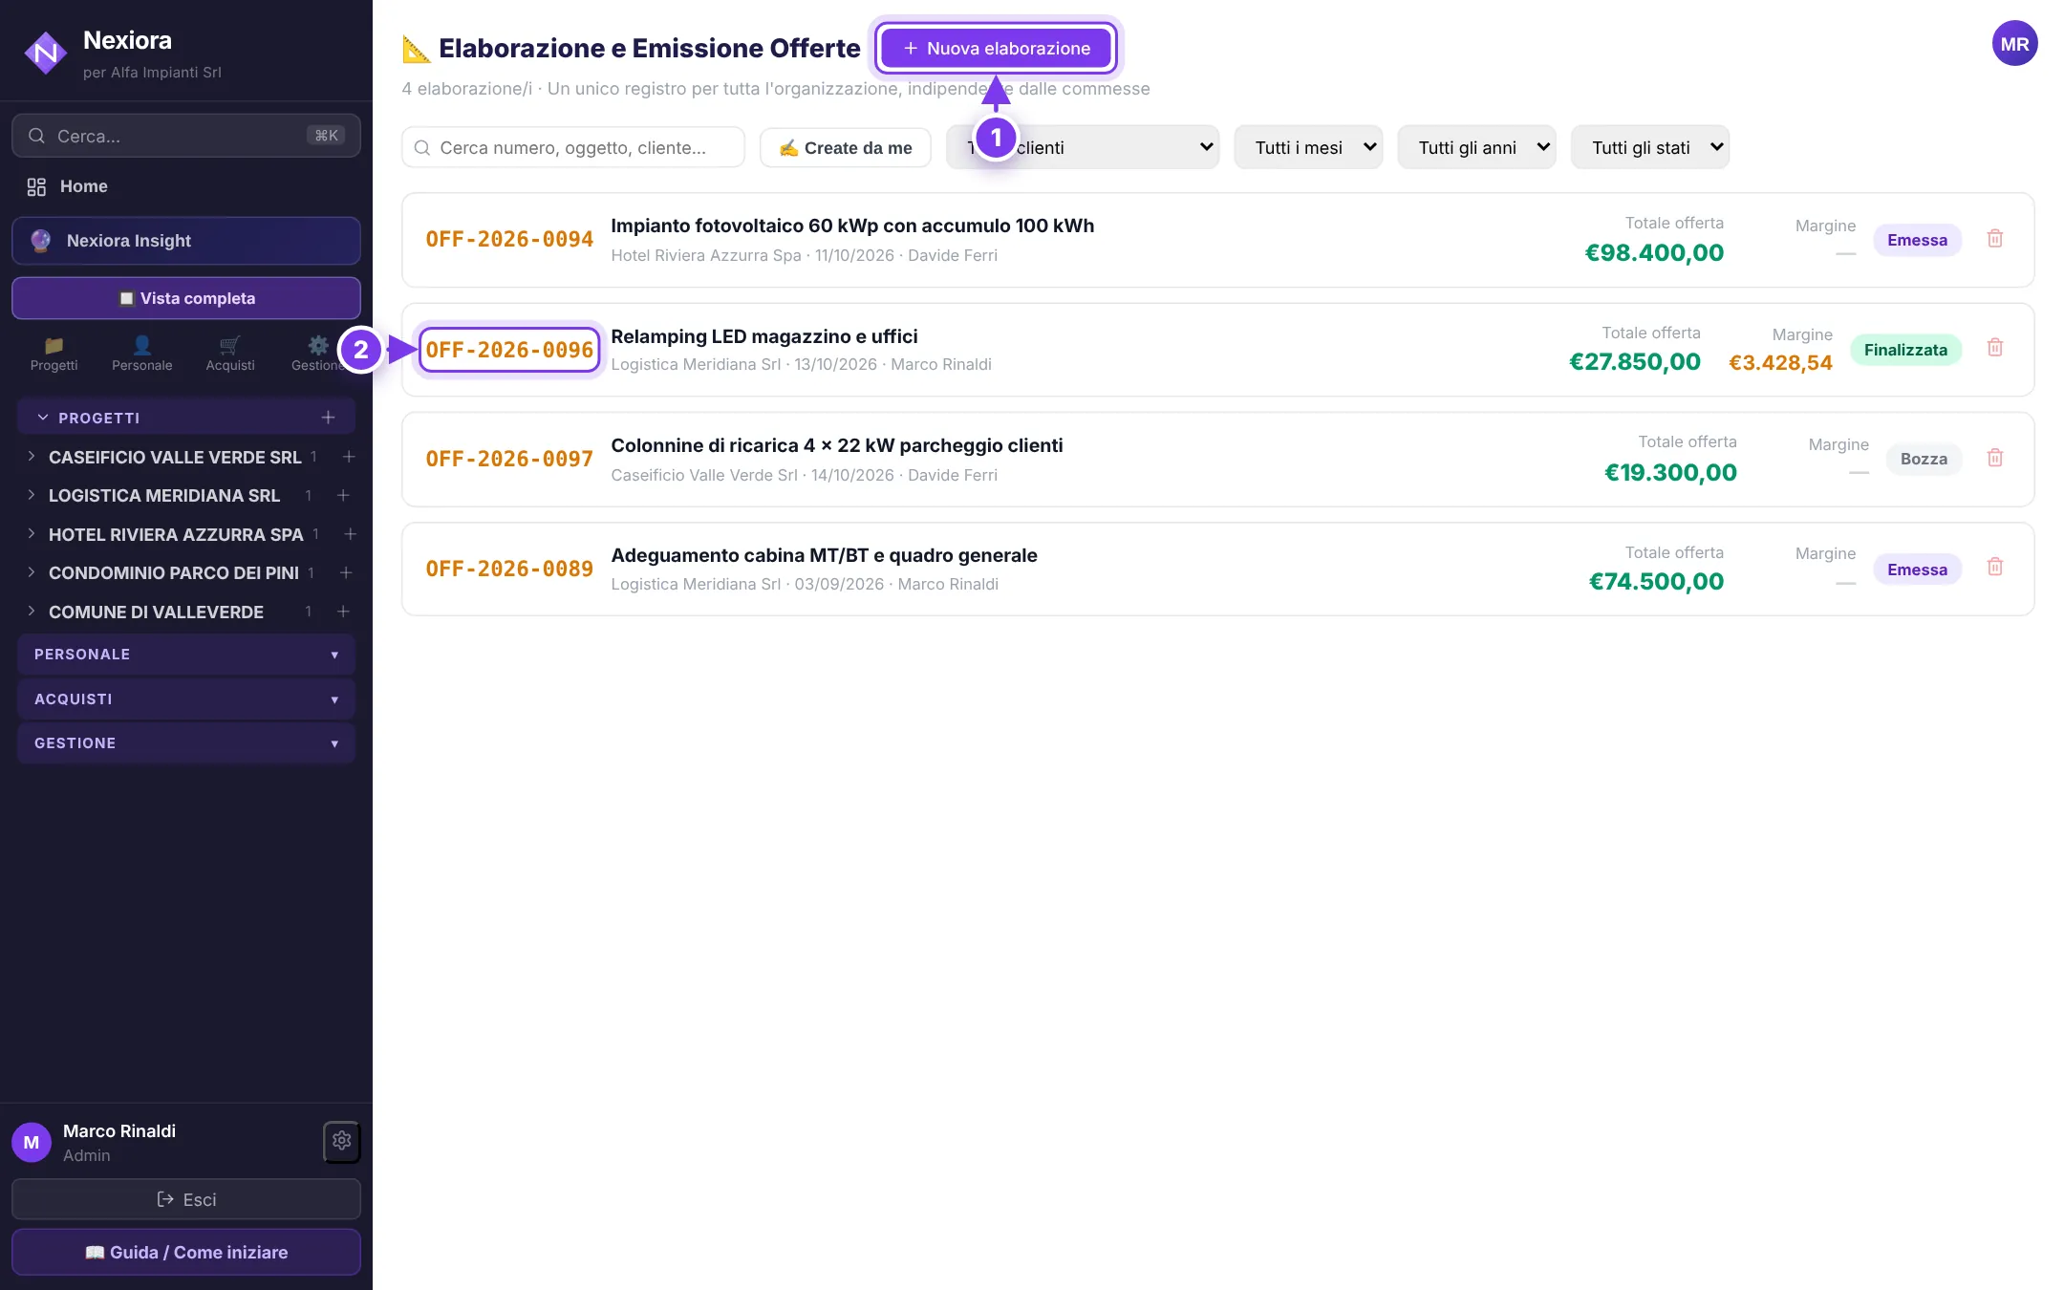This screenshot has height=1290, width=2064.
Task: Add item to CASEIFICIO VALLE VERDE SRL
Action: (x=349, y=457)
